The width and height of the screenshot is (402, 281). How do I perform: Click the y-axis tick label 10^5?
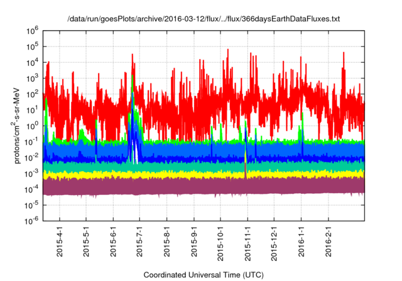[32, 47]
